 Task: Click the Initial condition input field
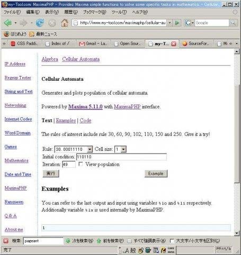(121, 157)
